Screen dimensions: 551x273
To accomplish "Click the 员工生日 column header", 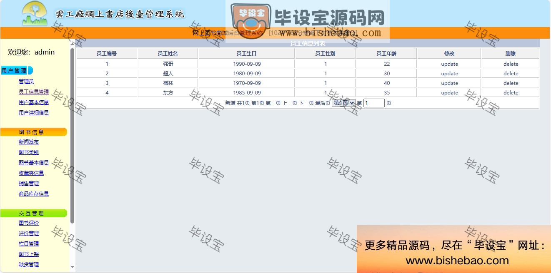I will coord(246,54).
